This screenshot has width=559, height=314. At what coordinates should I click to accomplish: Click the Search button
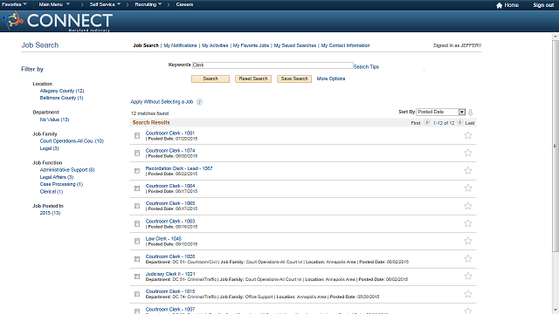(x=210, y=78)
